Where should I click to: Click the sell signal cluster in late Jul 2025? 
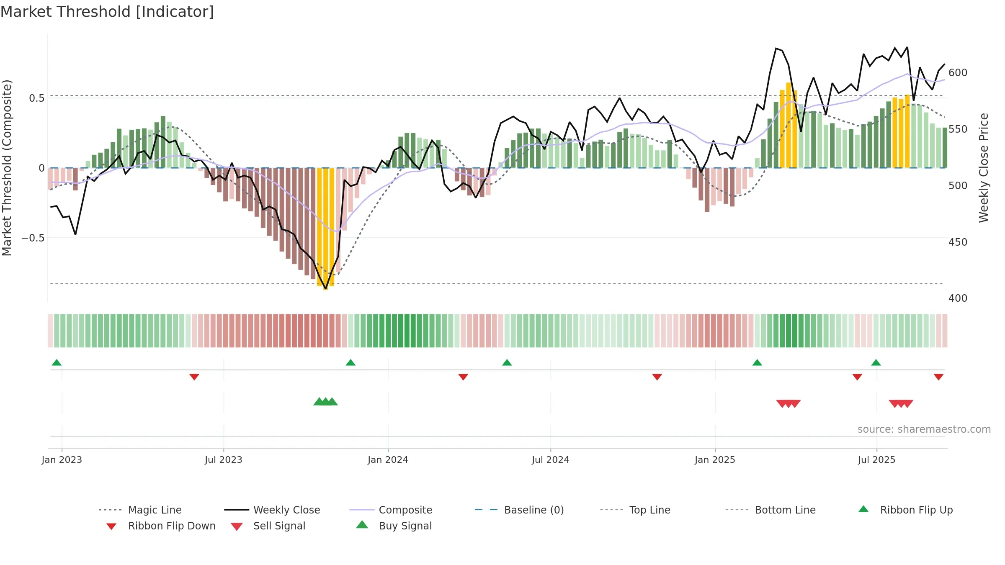click(x=901, y=403)
